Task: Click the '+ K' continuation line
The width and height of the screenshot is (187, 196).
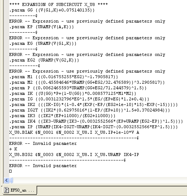Action: tap(13, 149)
